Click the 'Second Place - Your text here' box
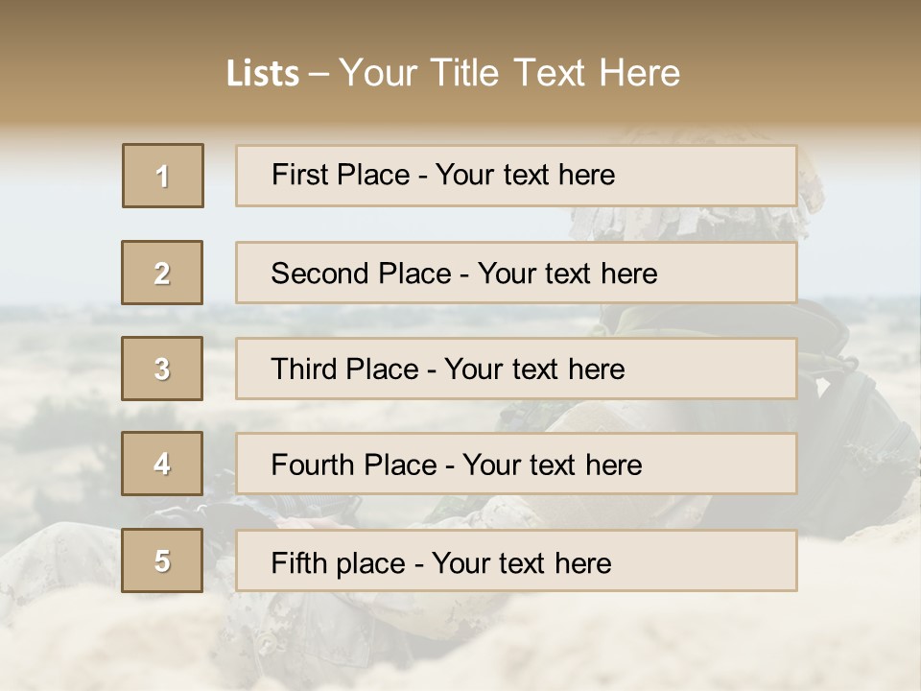921x691 pixels. coord(516,273)
